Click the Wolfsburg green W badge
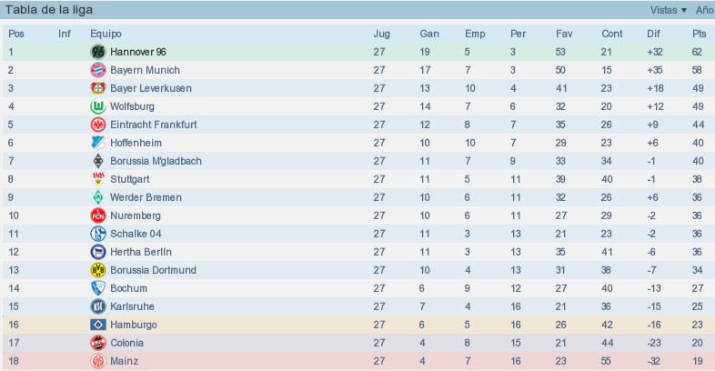The height and width of the screenshot is (371, 715). [x=98, y=106]
